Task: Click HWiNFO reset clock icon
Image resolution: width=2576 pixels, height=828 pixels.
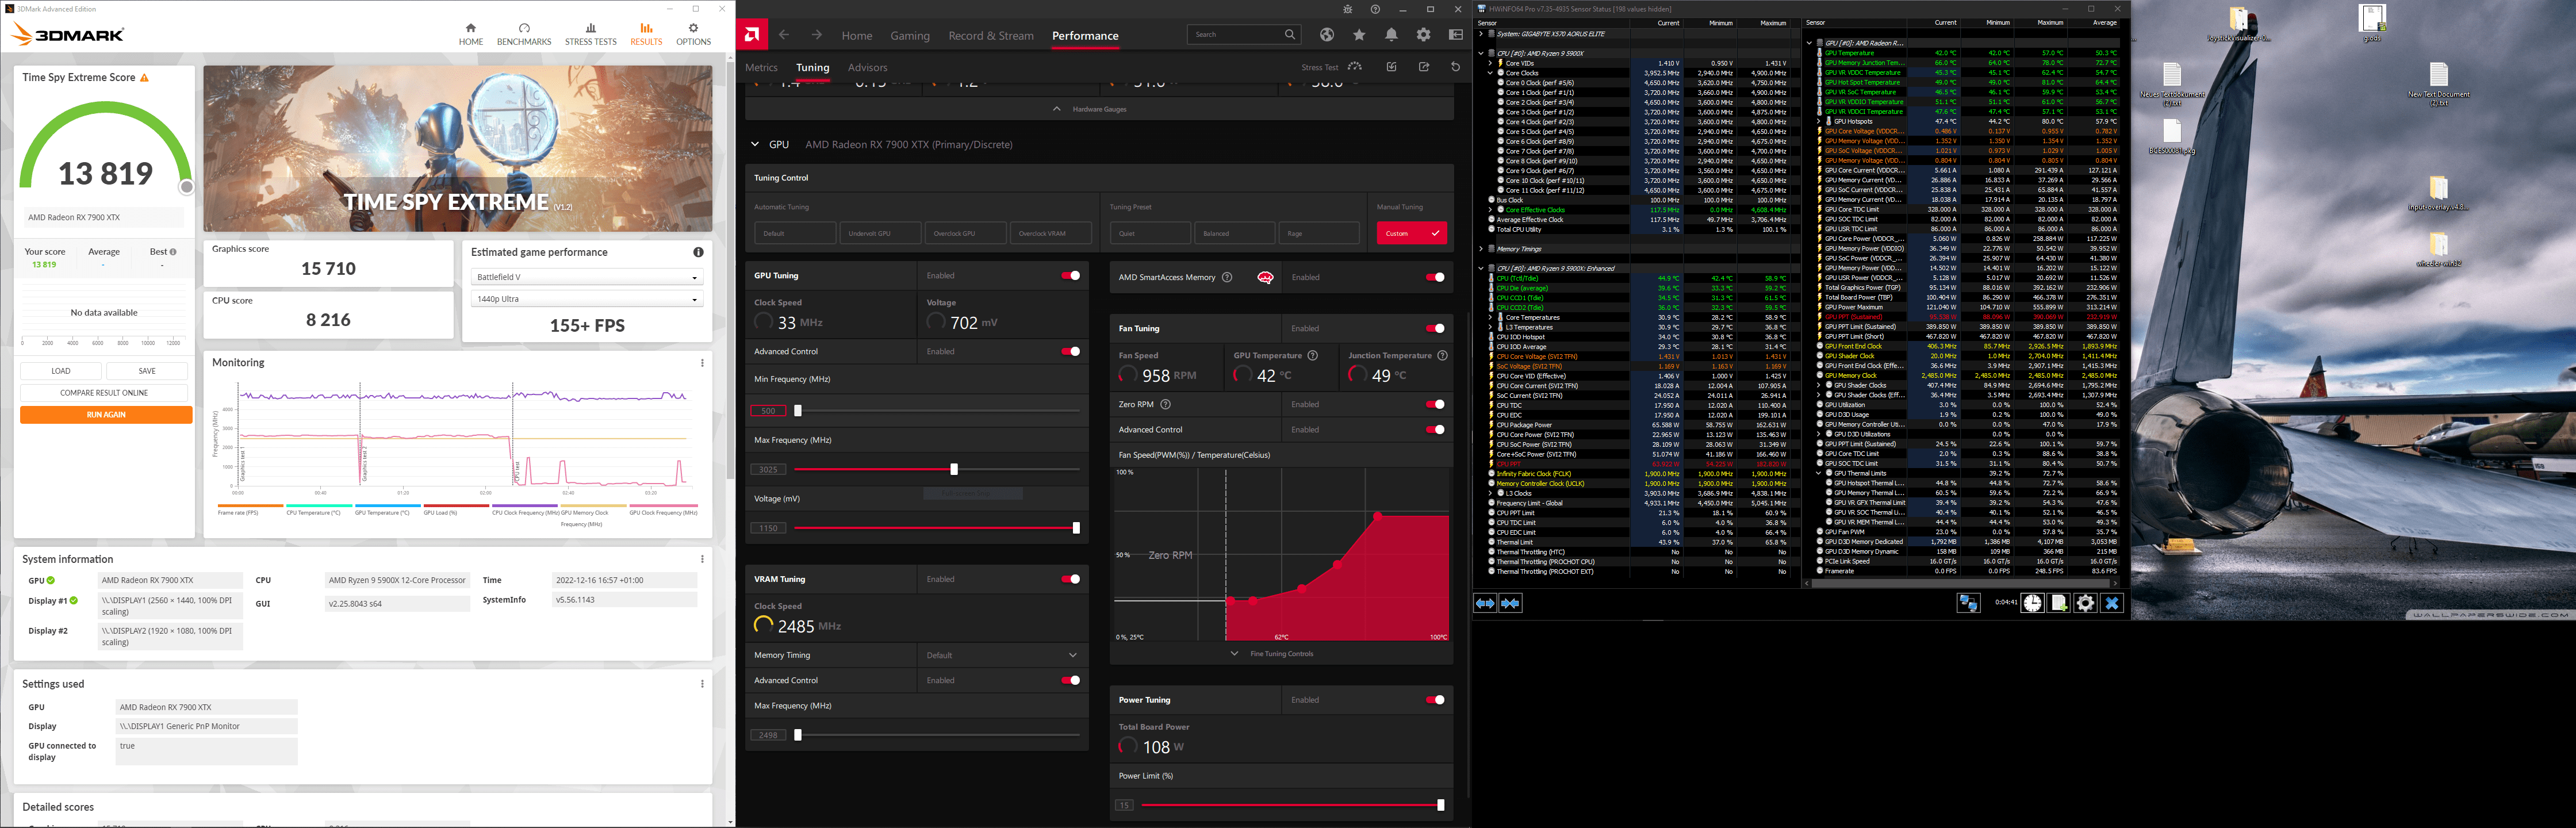Action: (x=2032, y=603)
